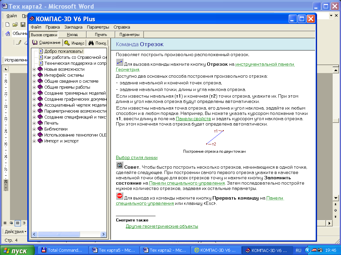Image resolution: width=341 pixels, height=255 pixels.
Task: Click Word's New document icon
Action: (x=7, y=25)
